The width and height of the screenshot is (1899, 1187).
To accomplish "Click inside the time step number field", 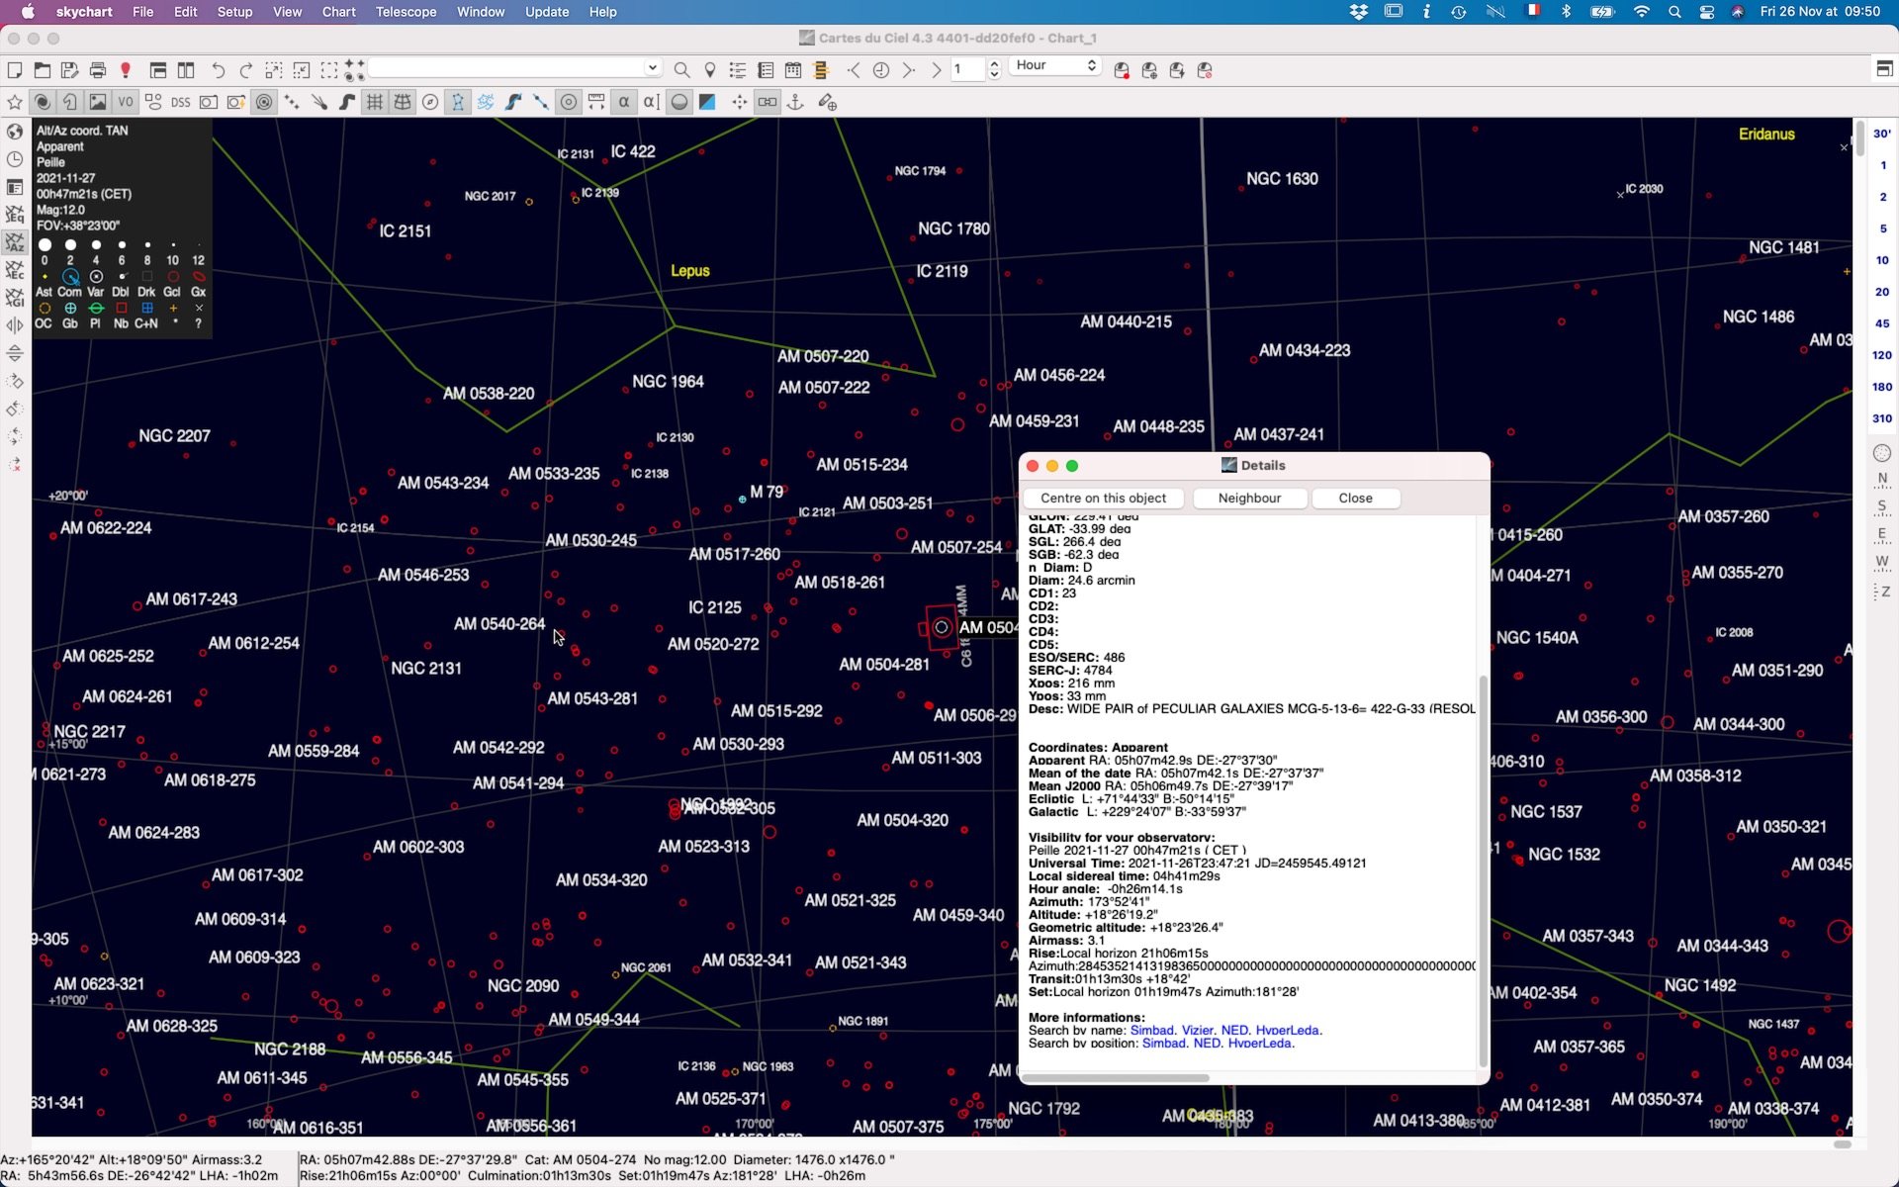I will point(968,68).
